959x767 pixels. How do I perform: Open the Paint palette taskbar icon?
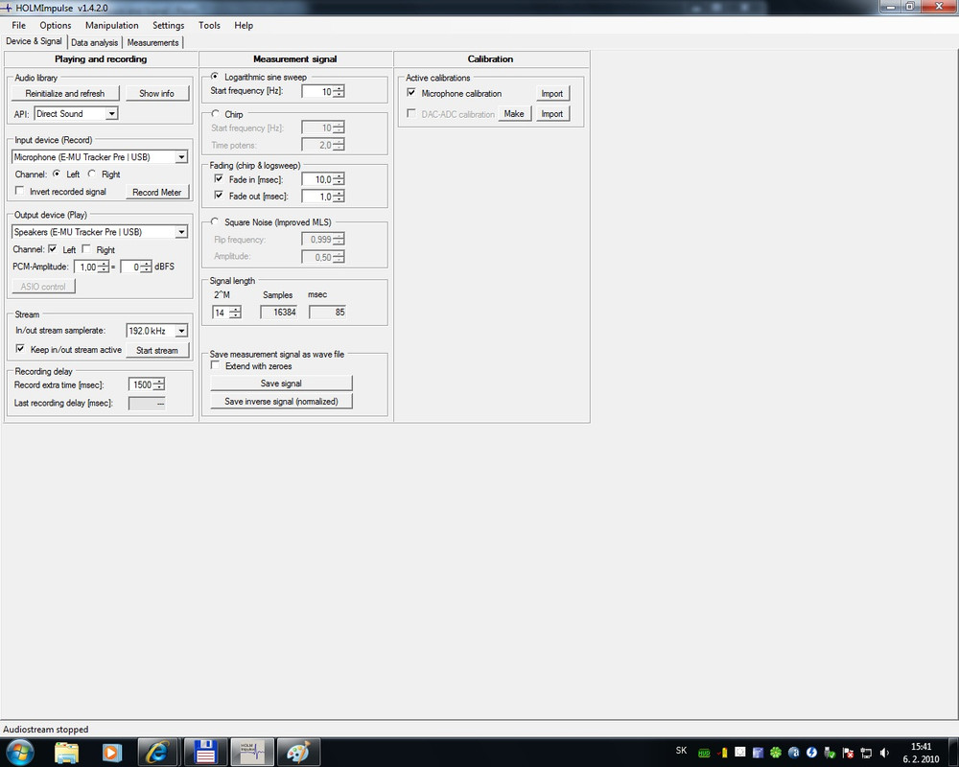[298, 753]
